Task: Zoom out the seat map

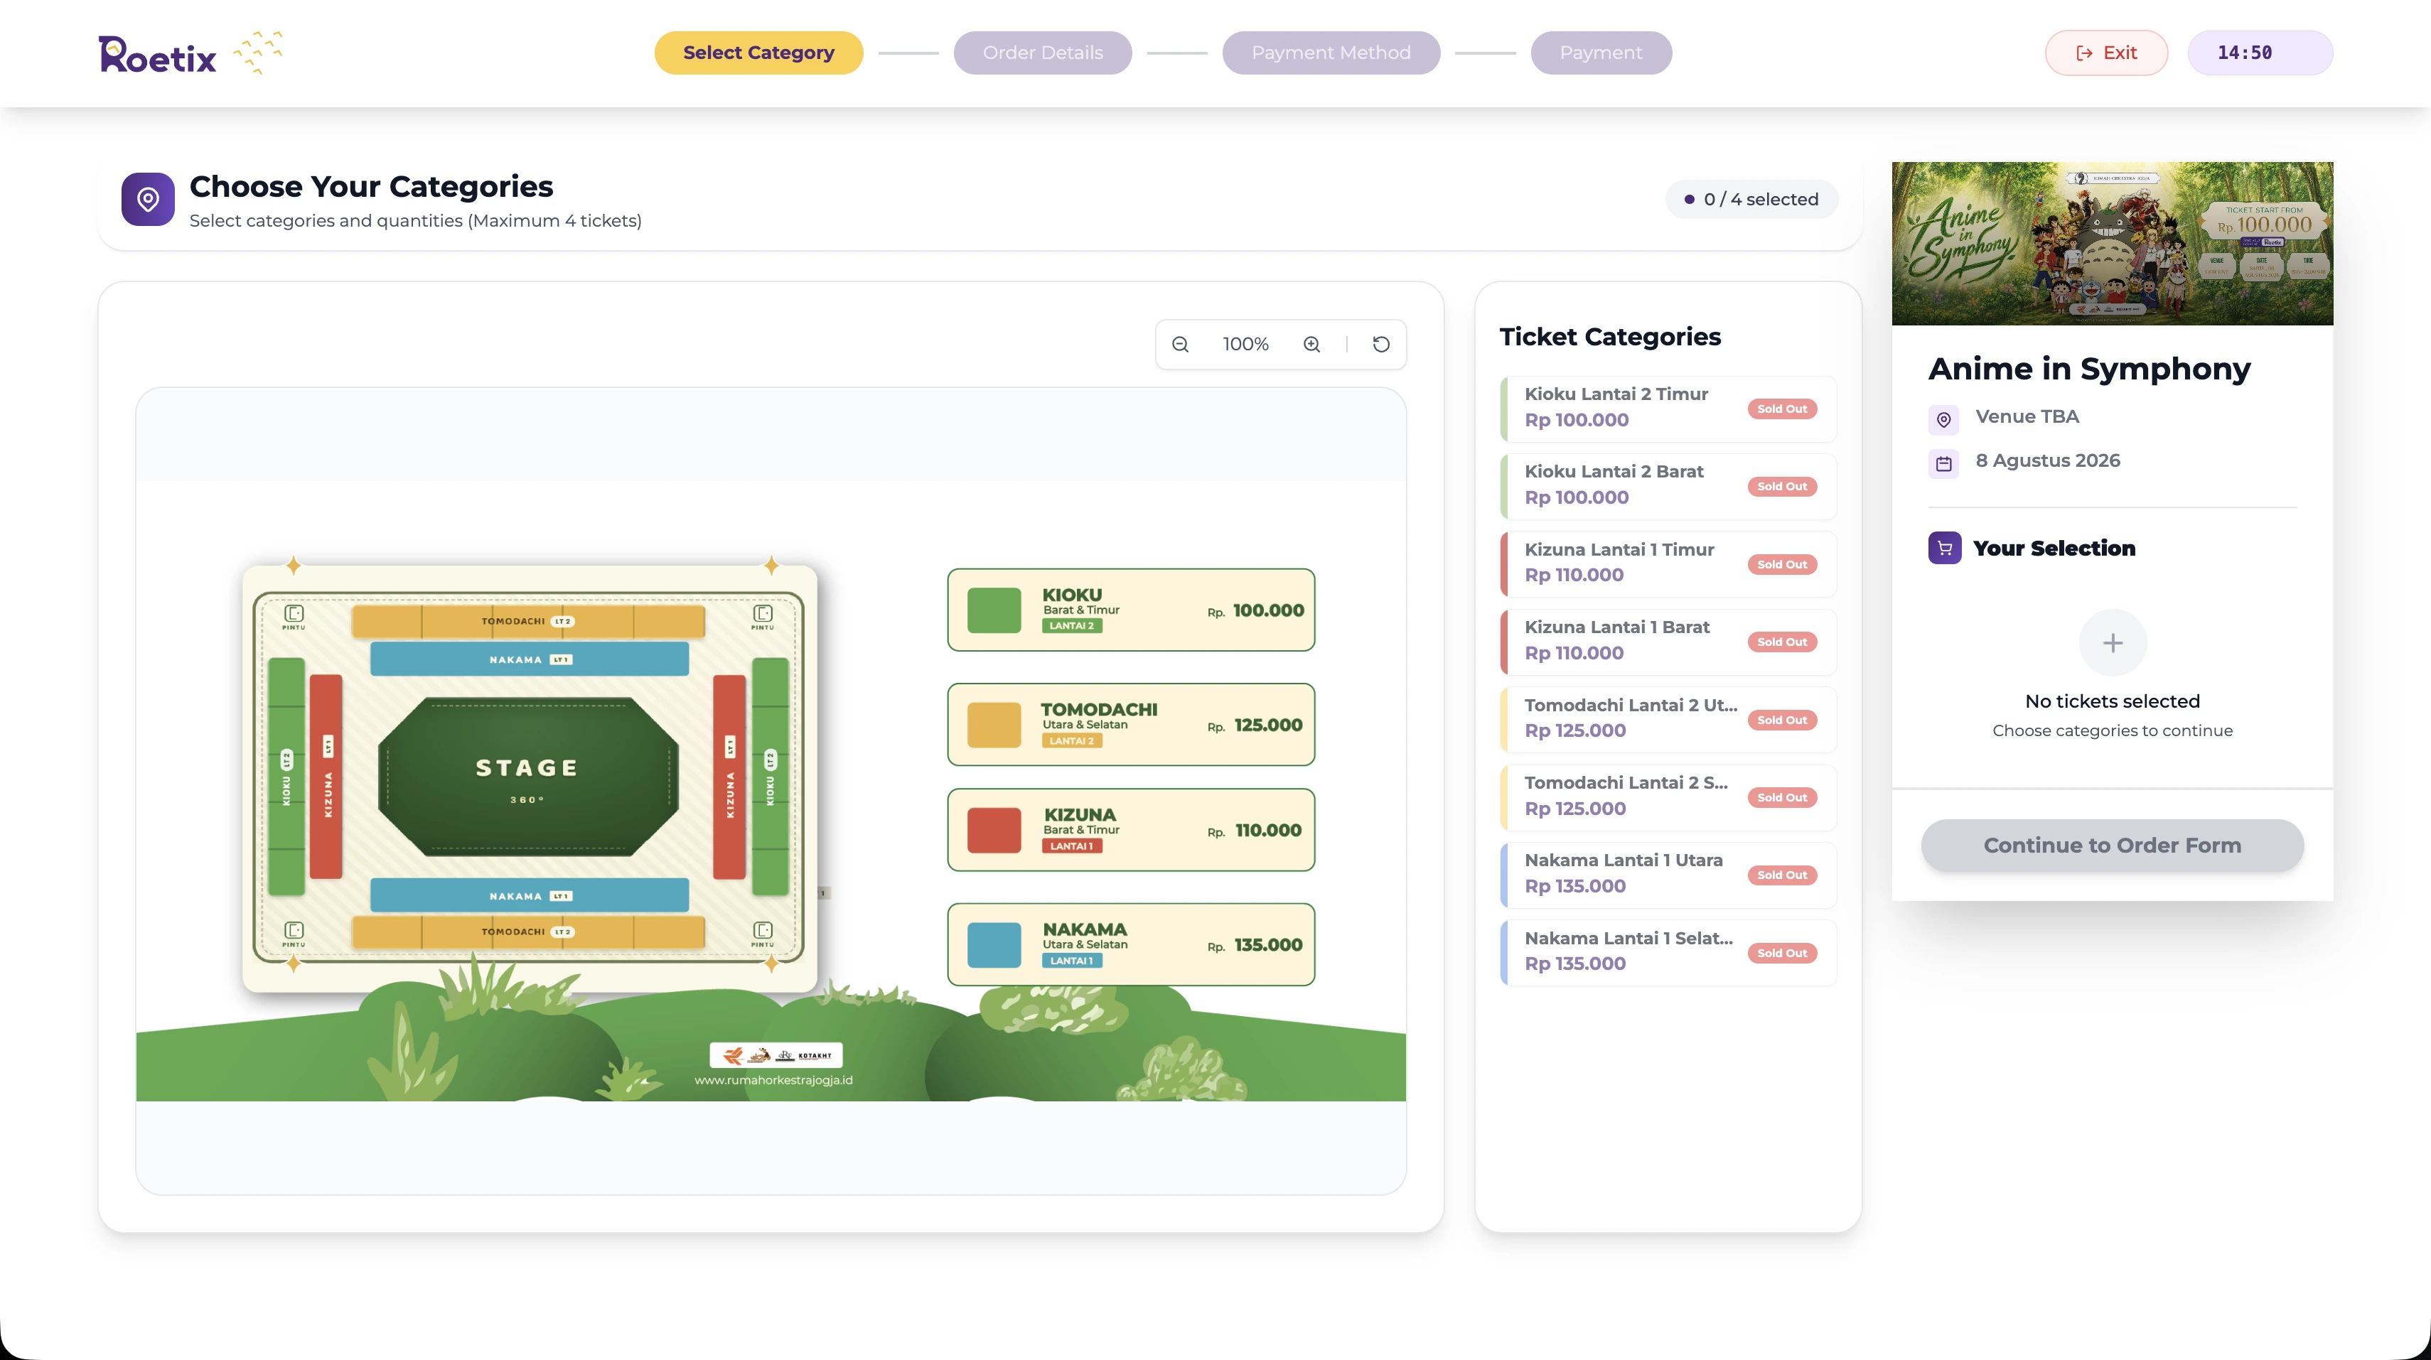Action: pos(1180,344)
